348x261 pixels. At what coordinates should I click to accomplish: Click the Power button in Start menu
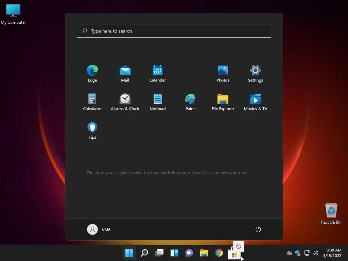click(x=258, y=229)
